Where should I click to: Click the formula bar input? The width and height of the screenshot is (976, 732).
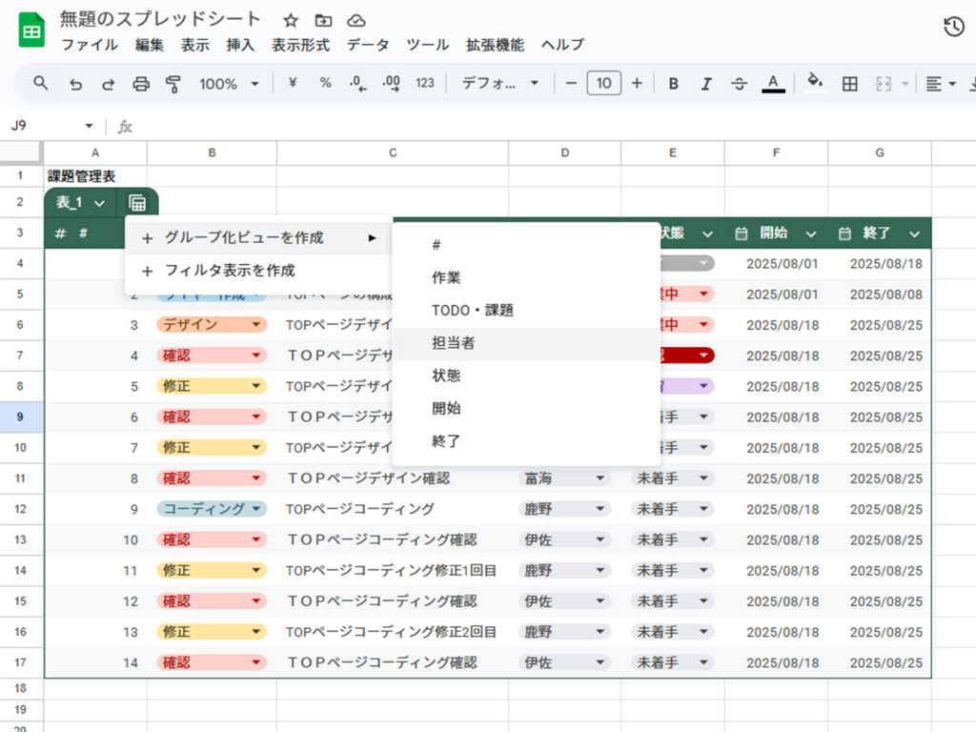coord(554,127)
